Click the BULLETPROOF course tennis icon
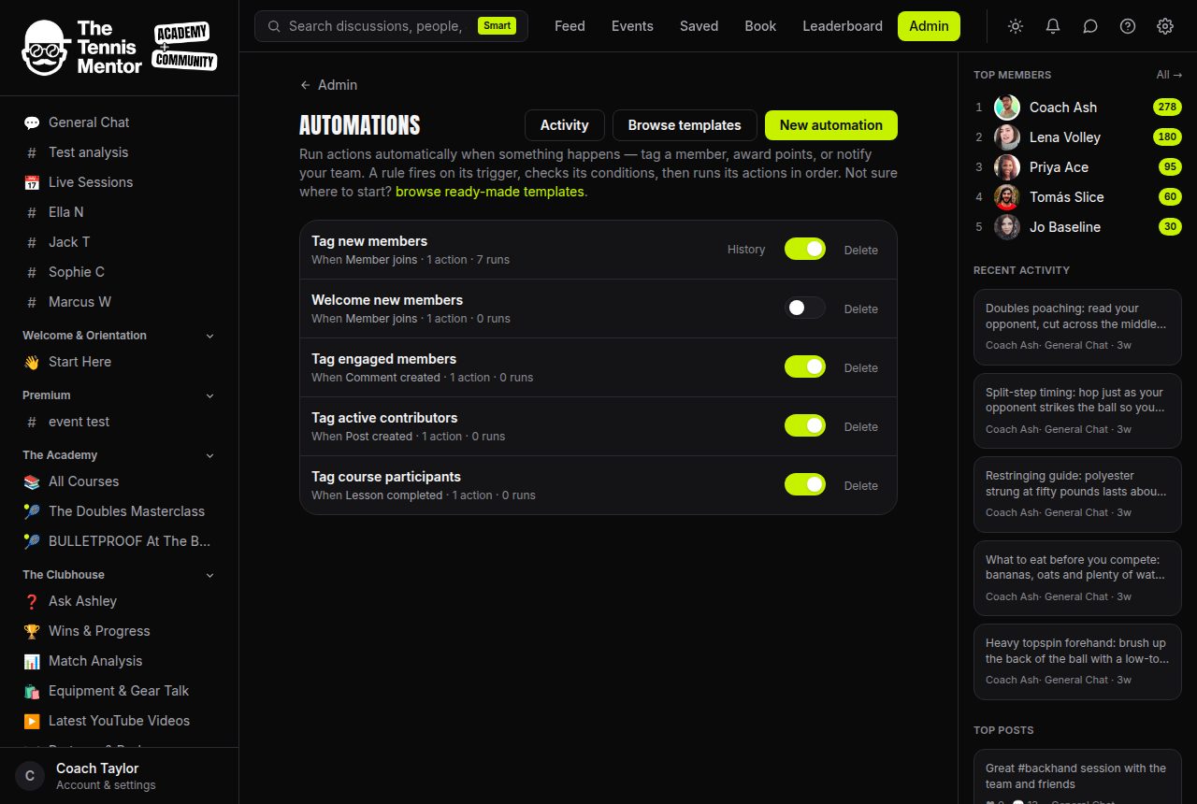Screen dimensions: 1197x804 [32, 541]
